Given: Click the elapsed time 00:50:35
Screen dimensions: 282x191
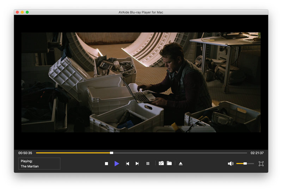Looking at the screenshot, I should [x=25, y=153].
